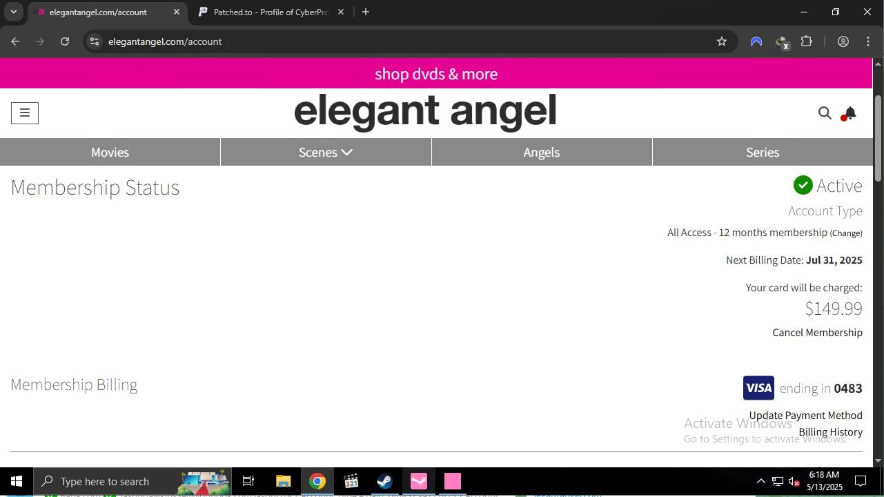Image resolution: width=884 pixels, height=497 pixels.
Task: Click the shop dvds & more banner
Action: [436, 73]
